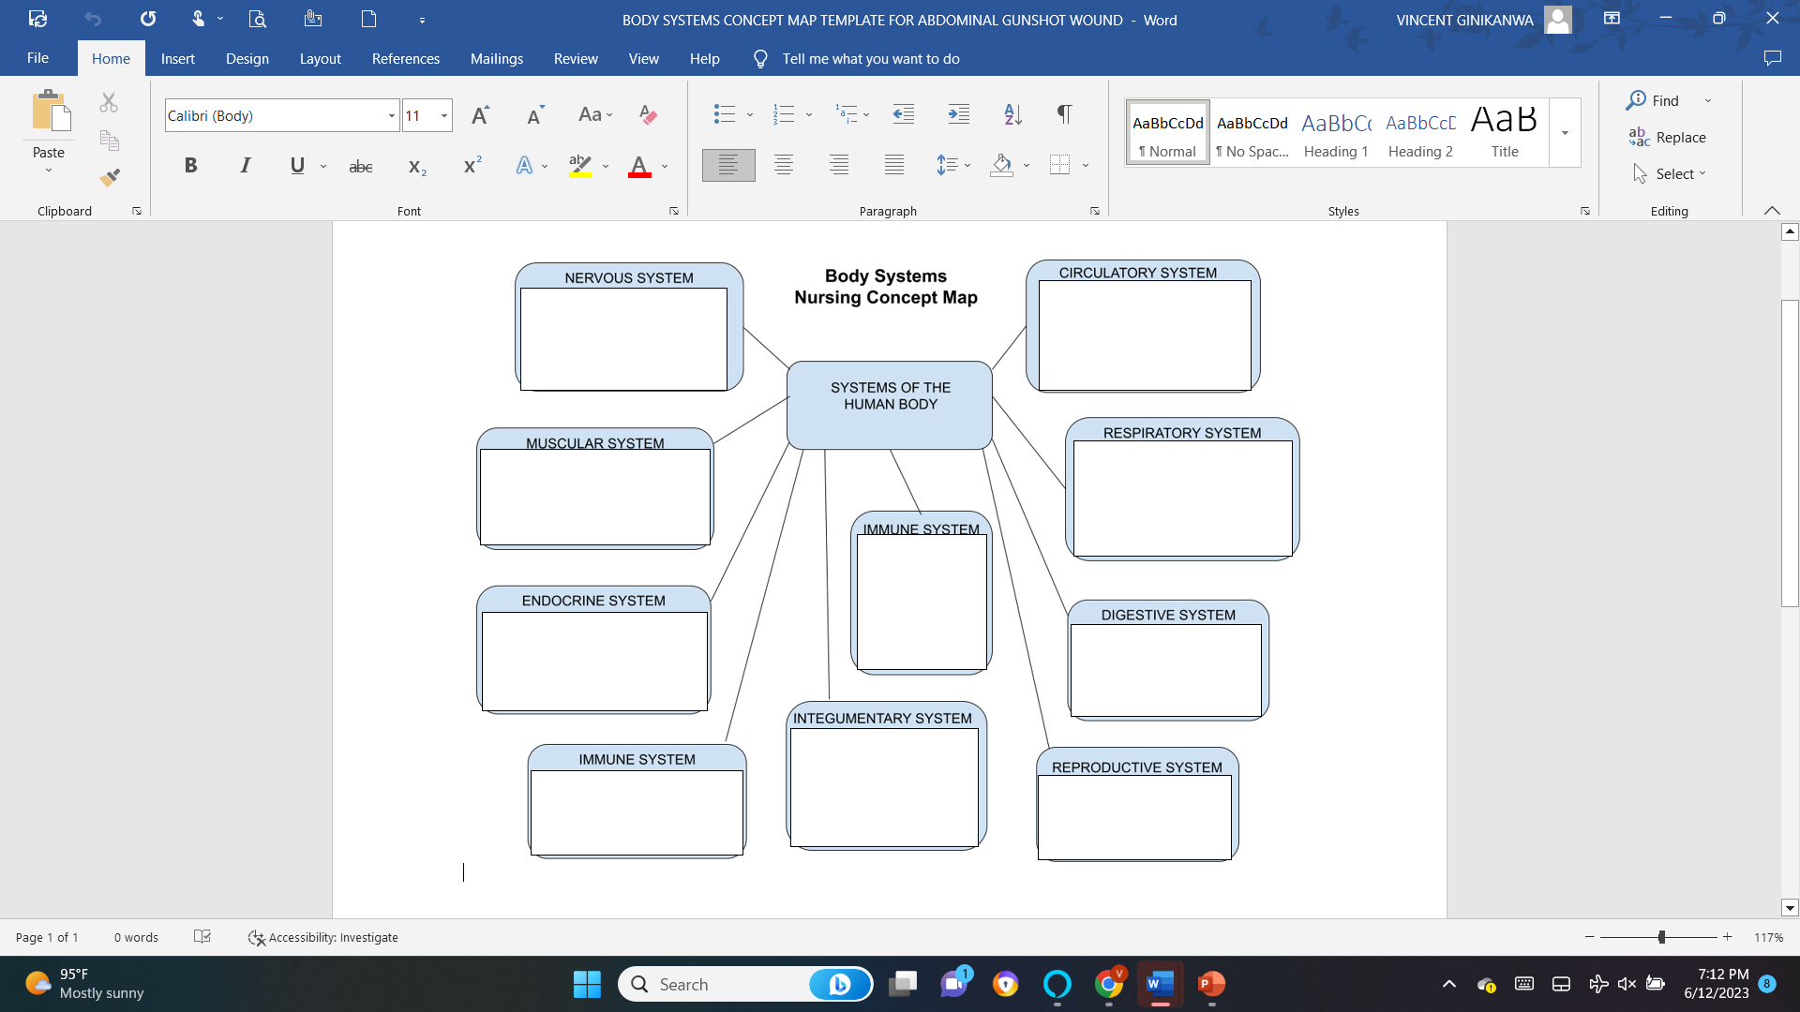Click the Replace button in Editing group
The width and height of the screenshot is (1800, 1012).
[1678, 137]
